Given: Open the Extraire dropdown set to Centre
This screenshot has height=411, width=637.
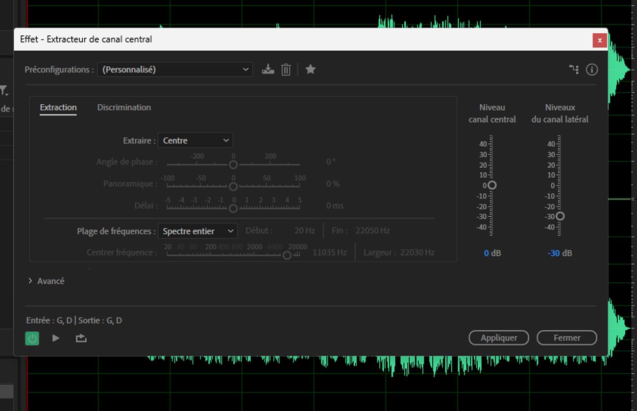Looking at the screenshot, I should (x=196, y=140).
